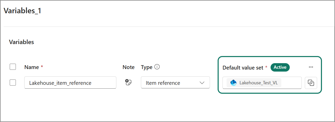Expand the chevron arrow in Type combo box
This screenshot has width=335, height=122.
(x=202, y=83)
